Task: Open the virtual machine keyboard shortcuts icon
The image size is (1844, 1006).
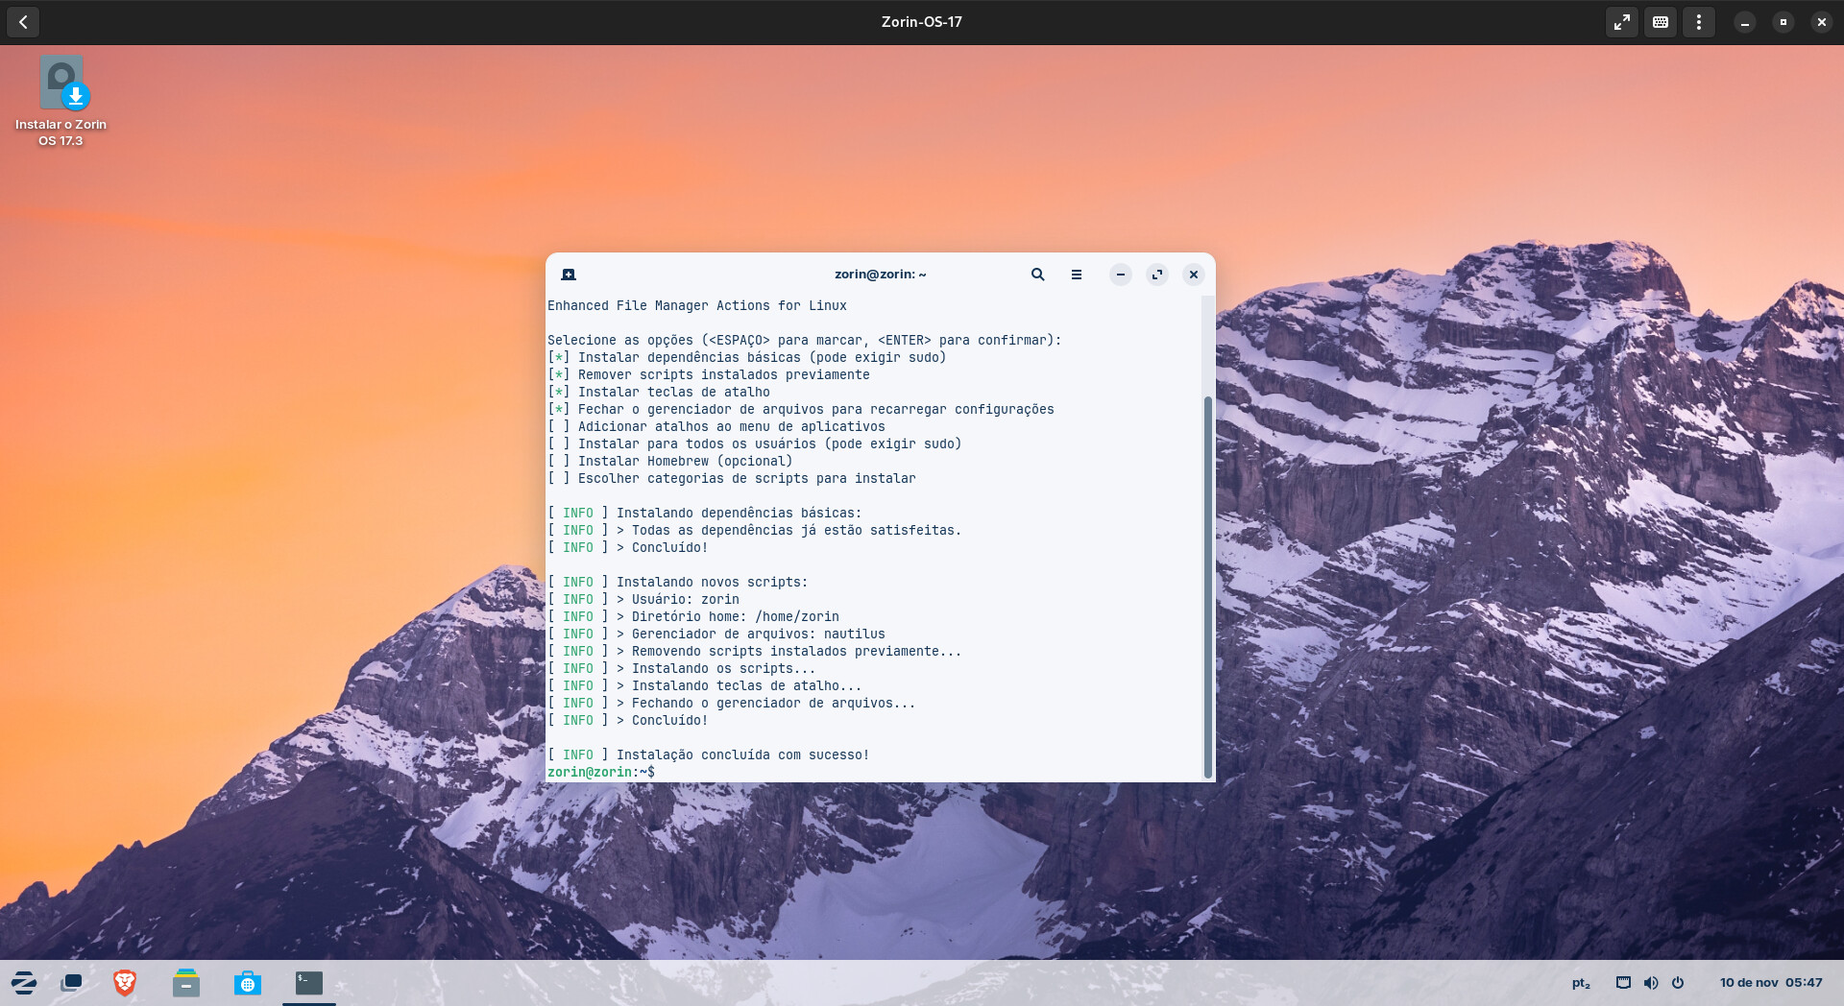Action: [x=1661, y=22]
